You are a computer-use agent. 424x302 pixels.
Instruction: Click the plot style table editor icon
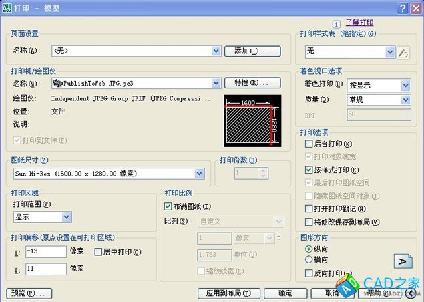403,52
